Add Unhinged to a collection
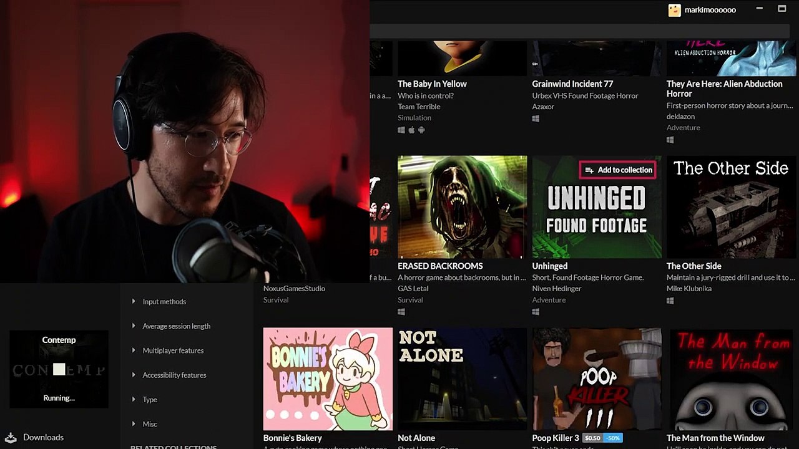799x449 pixels. (618, 170)
